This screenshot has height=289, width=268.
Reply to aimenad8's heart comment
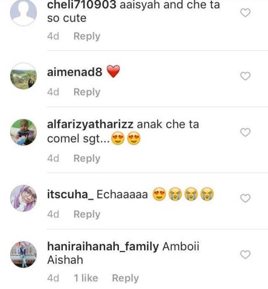(x=87, y=92)
